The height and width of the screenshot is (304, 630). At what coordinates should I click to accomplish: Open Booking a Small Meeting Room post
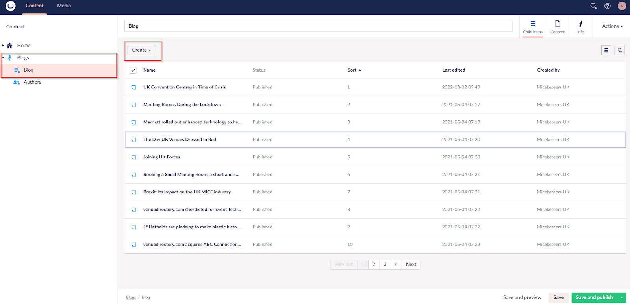[191, 175]
